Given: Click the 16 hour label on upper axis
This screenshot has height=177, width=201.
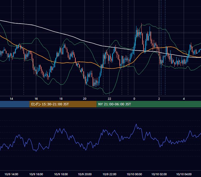Looking at the screenshot, I should [x=36, y=99].
